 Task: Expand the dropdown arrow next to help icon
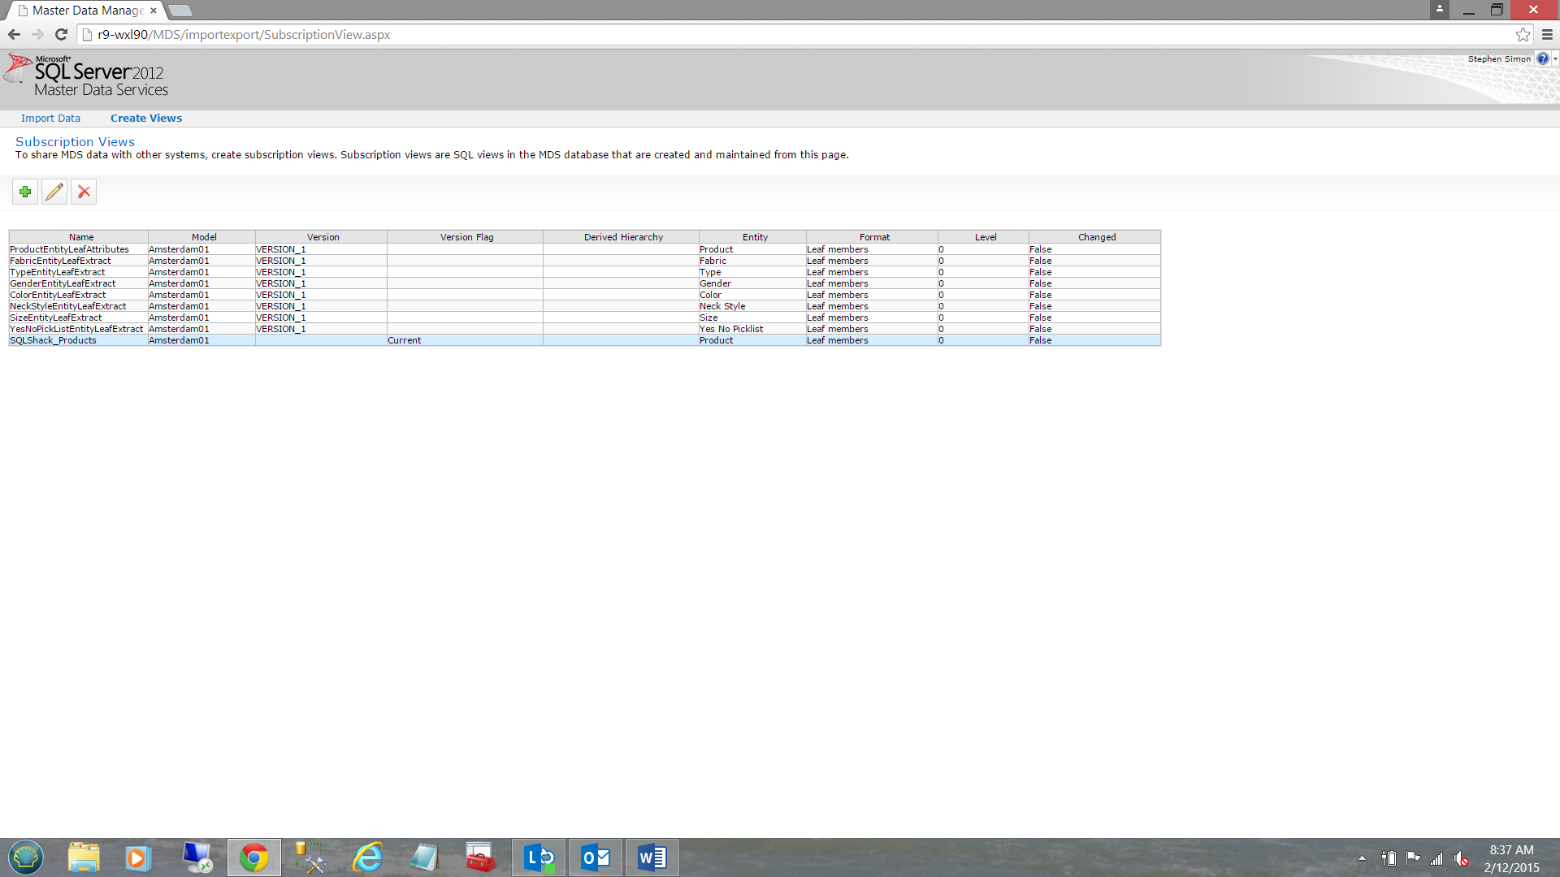(x=1555, y=59)
